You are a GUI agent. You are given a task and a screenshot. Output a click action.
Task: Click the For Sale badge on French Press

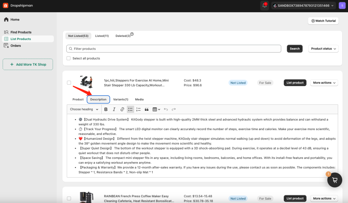click(265, 199)
